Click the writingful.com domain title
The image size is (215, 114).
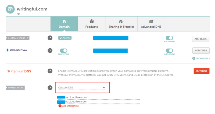click(32, 9)
